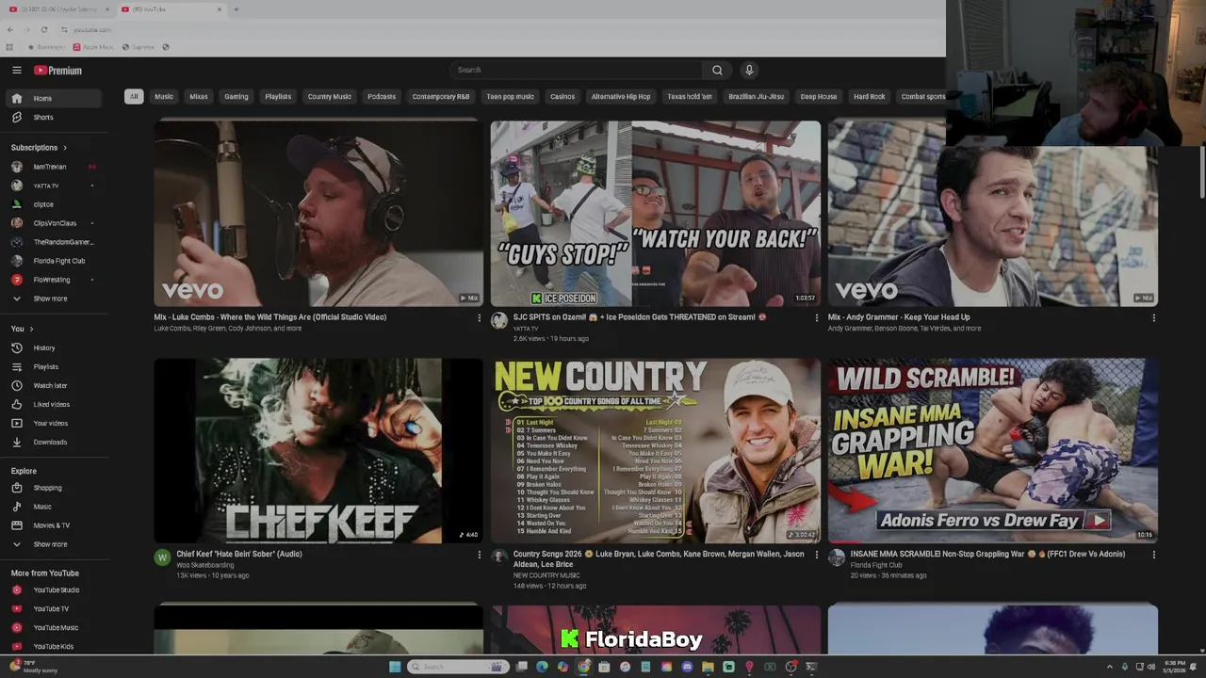Screen dimensions: 1206x678
Task: Open YouTube TV link
Action: click(x=56, y=608)
